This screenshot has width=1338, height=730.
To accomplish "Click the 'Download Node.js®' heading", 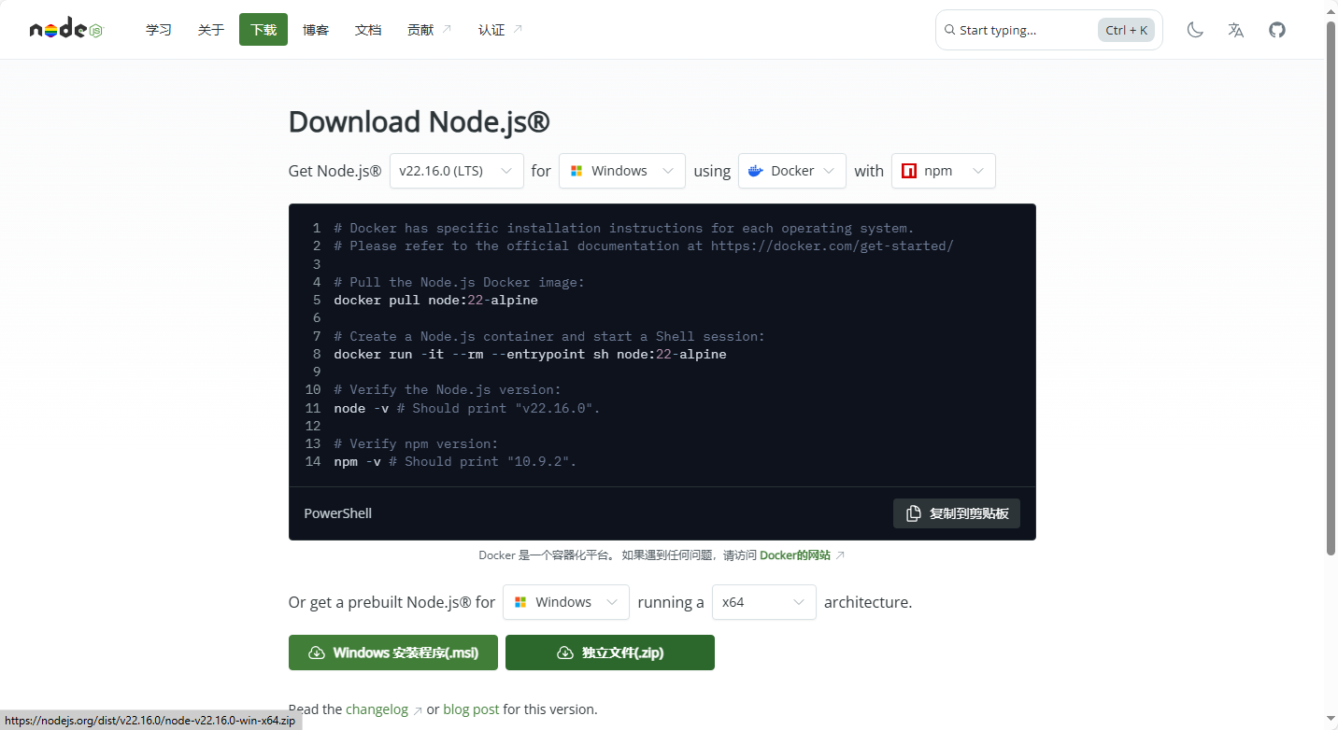I will click(419, 122).
